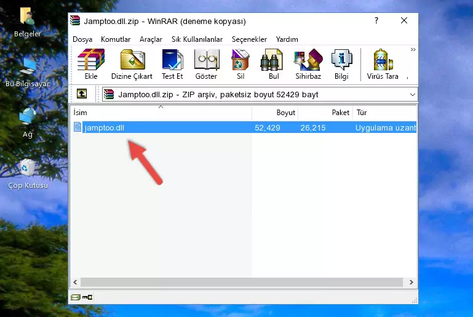Start Virüs Tara scan
473x317 pixels.
(x=383, y=64)
